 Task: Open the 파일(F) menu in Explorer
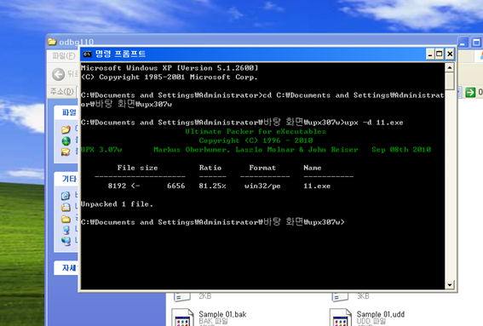tap(63, 55)
